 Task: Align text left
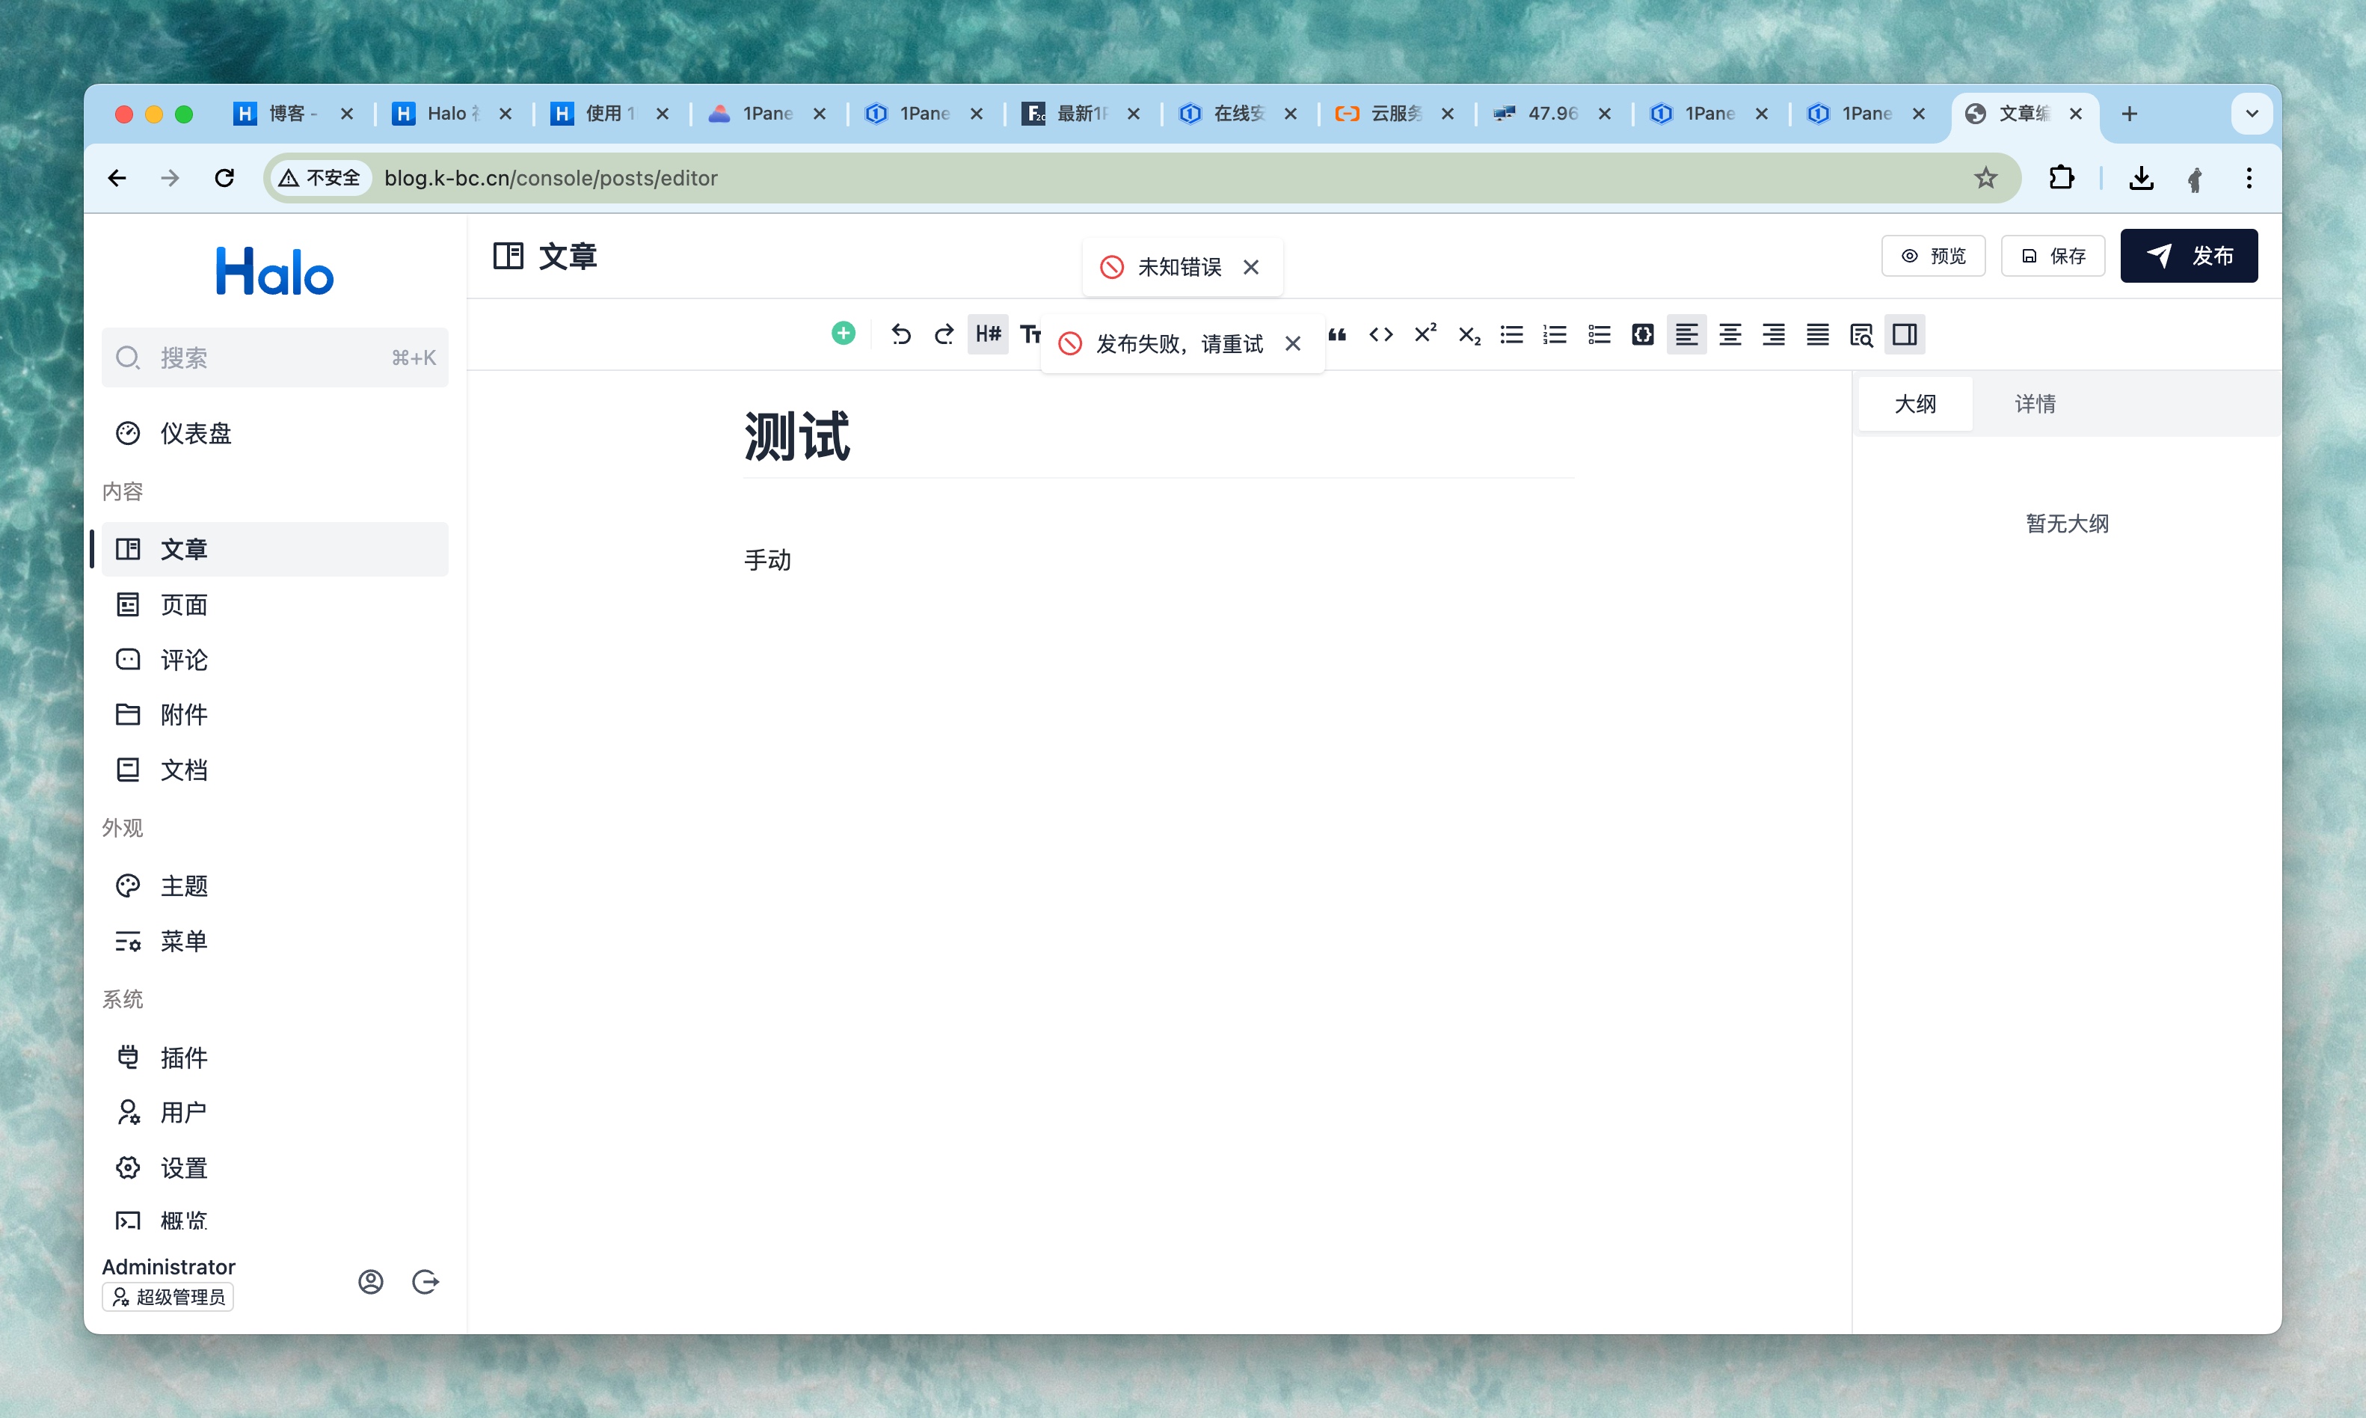pos(1687,334)
